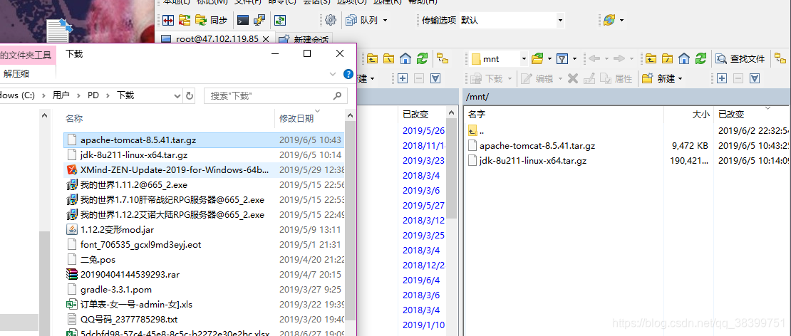
Task: Click remote panel forward arrow
Action: (x=619, y=59)
